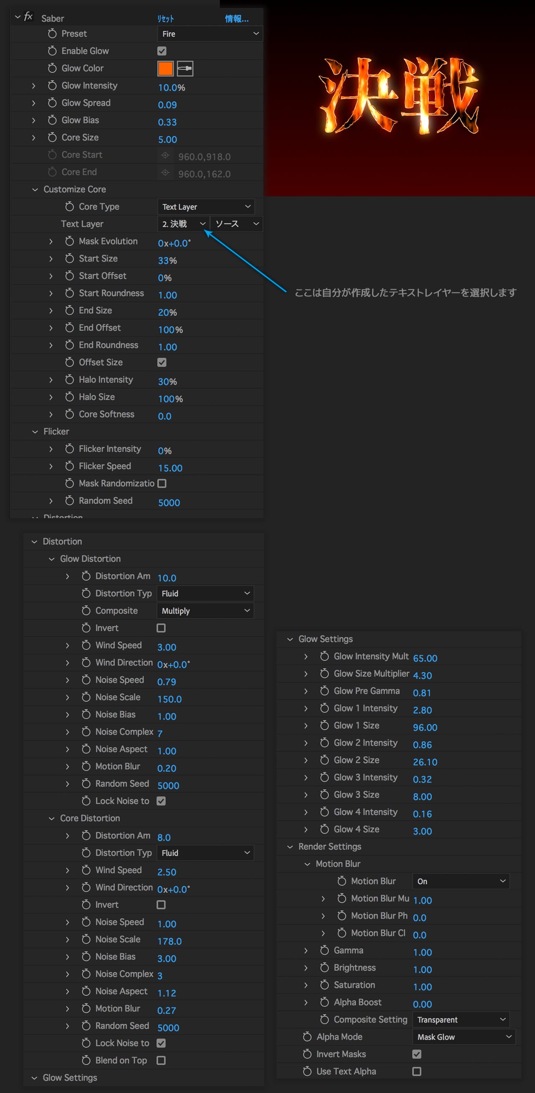Toggle the fx icon for Saber effect
Viewport: 535px width, 1093px height.
28,17
